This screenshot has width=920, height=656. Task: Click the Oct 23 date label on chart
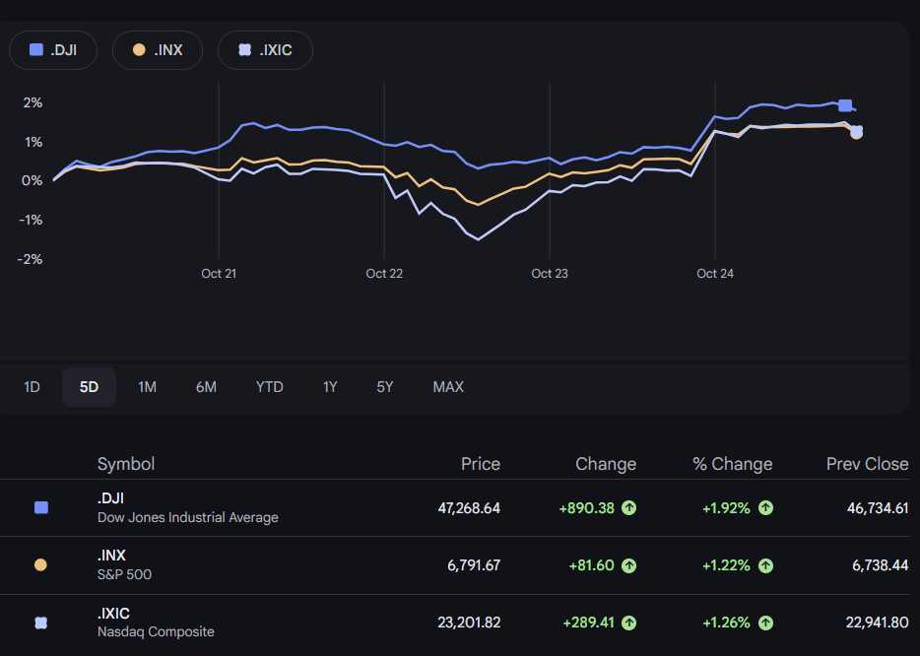pyautogui.click(x=550, y=274)
